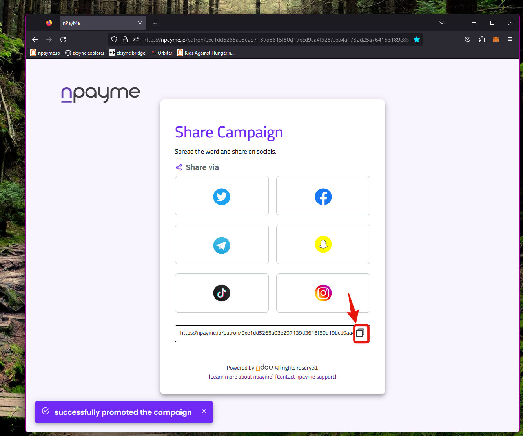Click the ndau logo in footer
This screenshot has width=523, height=436.
coord(264,367)
